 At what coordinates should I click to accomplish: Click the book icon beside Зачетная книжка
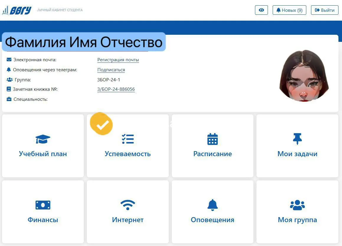[x=9, y=89]
